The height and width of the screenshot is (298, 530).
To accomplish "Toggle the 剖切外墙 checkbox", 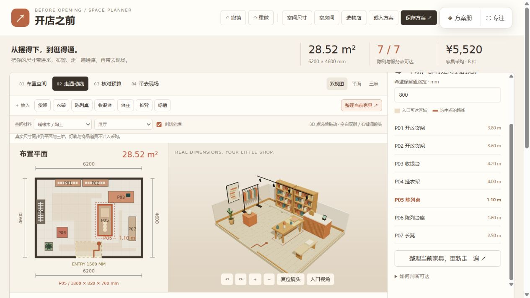I will coord(159,124).
